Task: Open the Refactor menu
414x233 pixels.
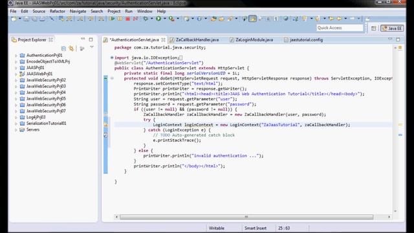Action: point(58,12)
